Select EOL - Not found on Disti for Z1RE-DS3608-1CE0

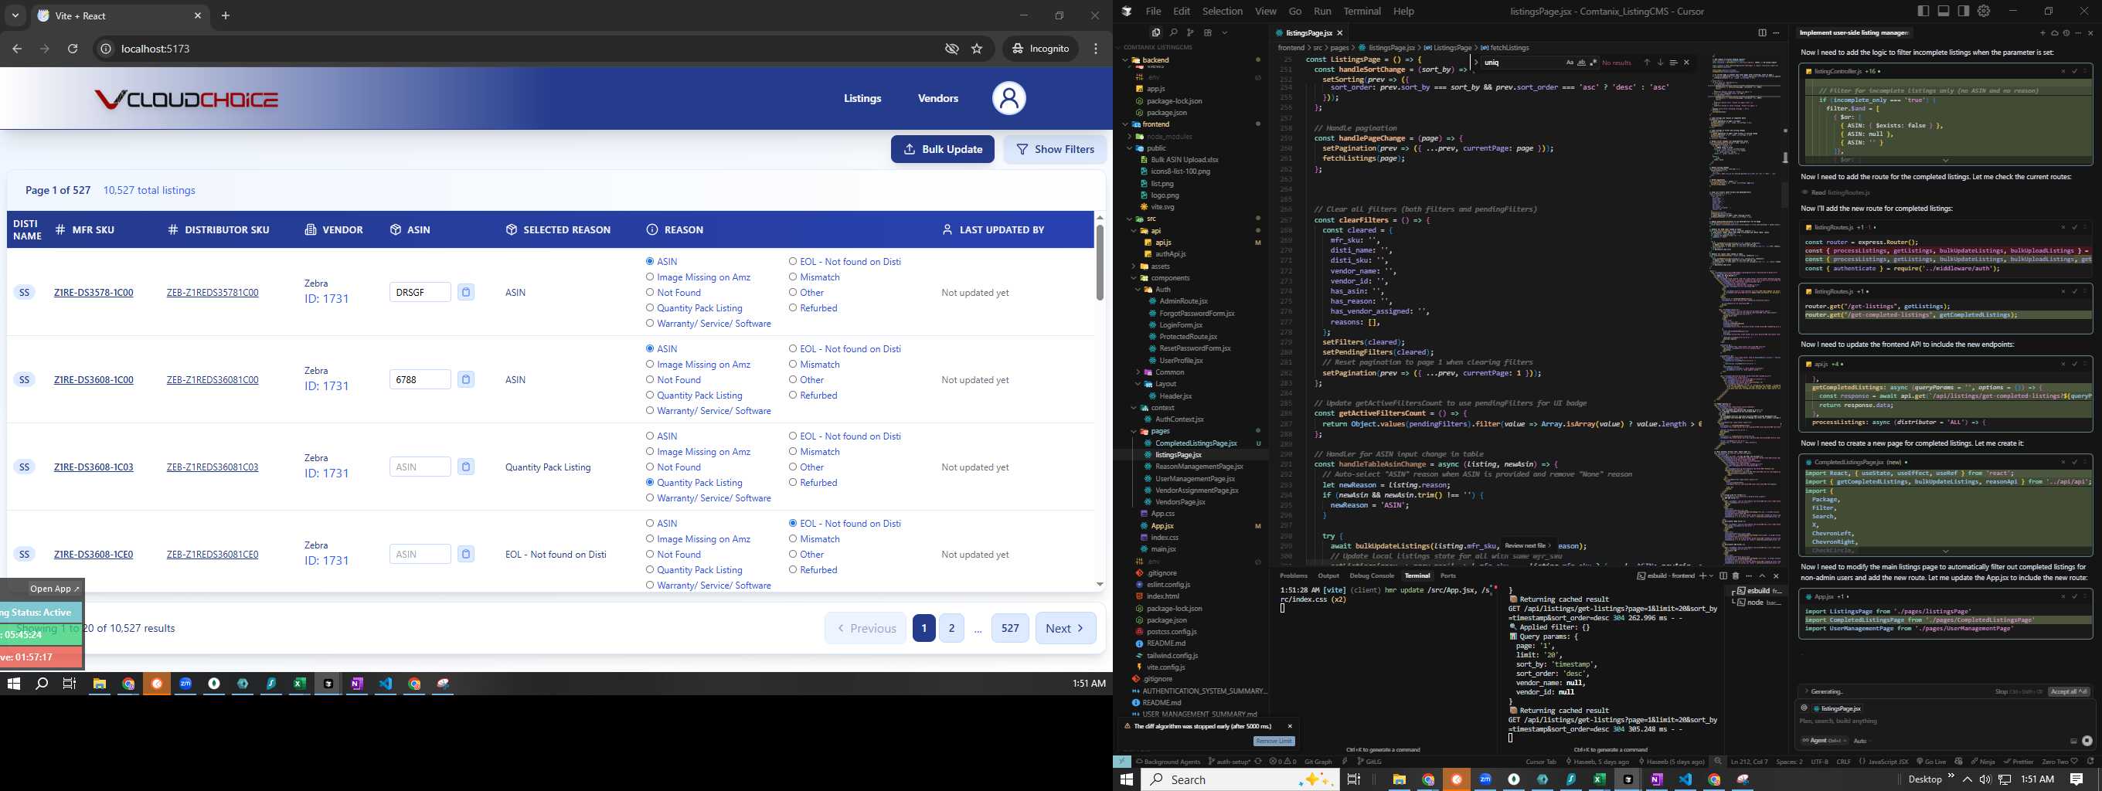click(x=793, y=524)
